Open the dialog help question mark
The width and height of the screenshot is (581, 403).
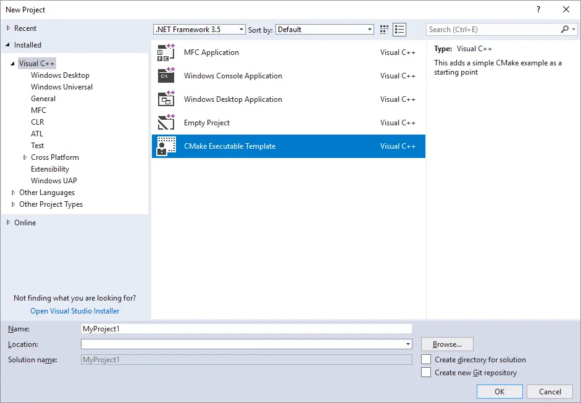[x=538, y=10]
